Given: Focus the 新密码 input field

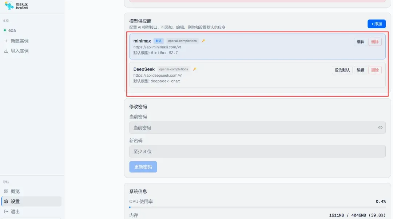Looking at the screenshot, I should pos(257,151).
